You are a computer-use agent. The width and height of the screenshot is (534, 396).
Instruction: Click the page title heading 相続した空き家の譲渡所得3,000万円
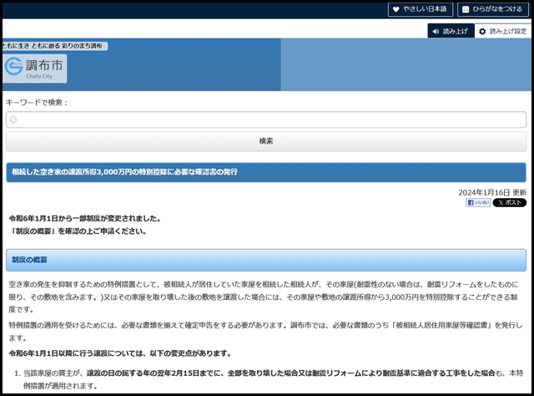coord(266,172)
